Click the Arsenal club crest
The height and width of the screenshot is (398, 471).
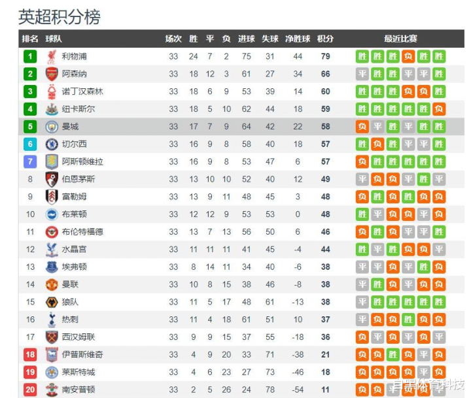52,74
